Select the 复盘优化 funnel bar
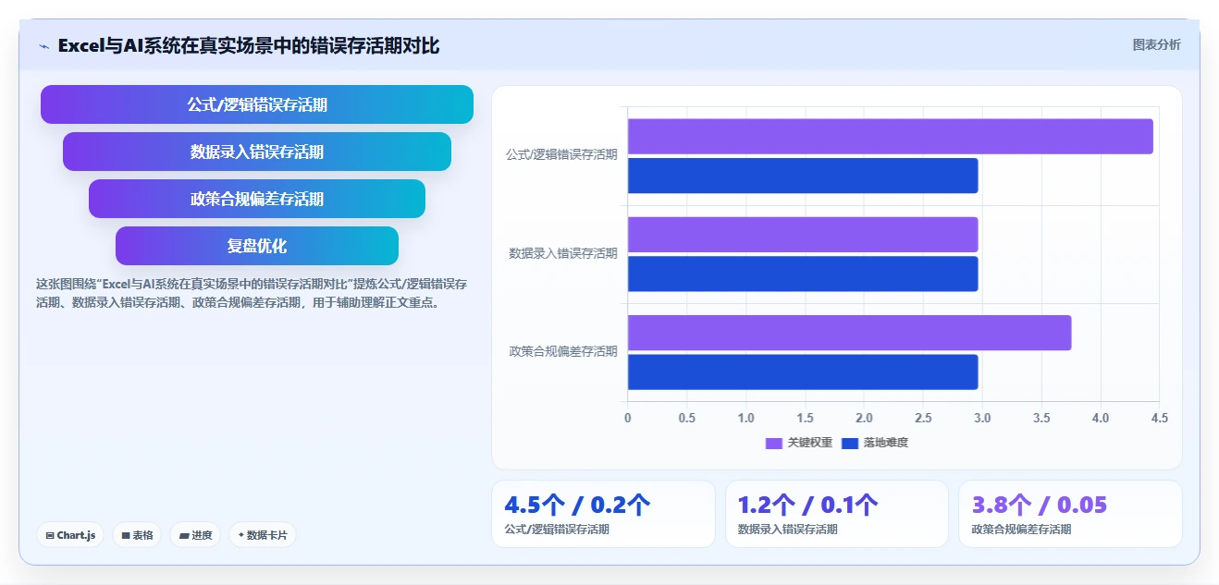 pyautogui.click(x=257, y=246)
